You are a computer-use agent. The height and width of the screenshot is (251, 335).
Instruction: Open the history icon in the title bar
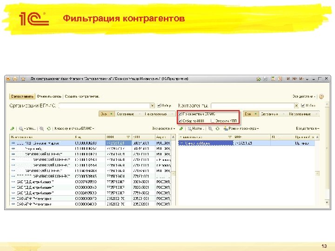(265, 79)
